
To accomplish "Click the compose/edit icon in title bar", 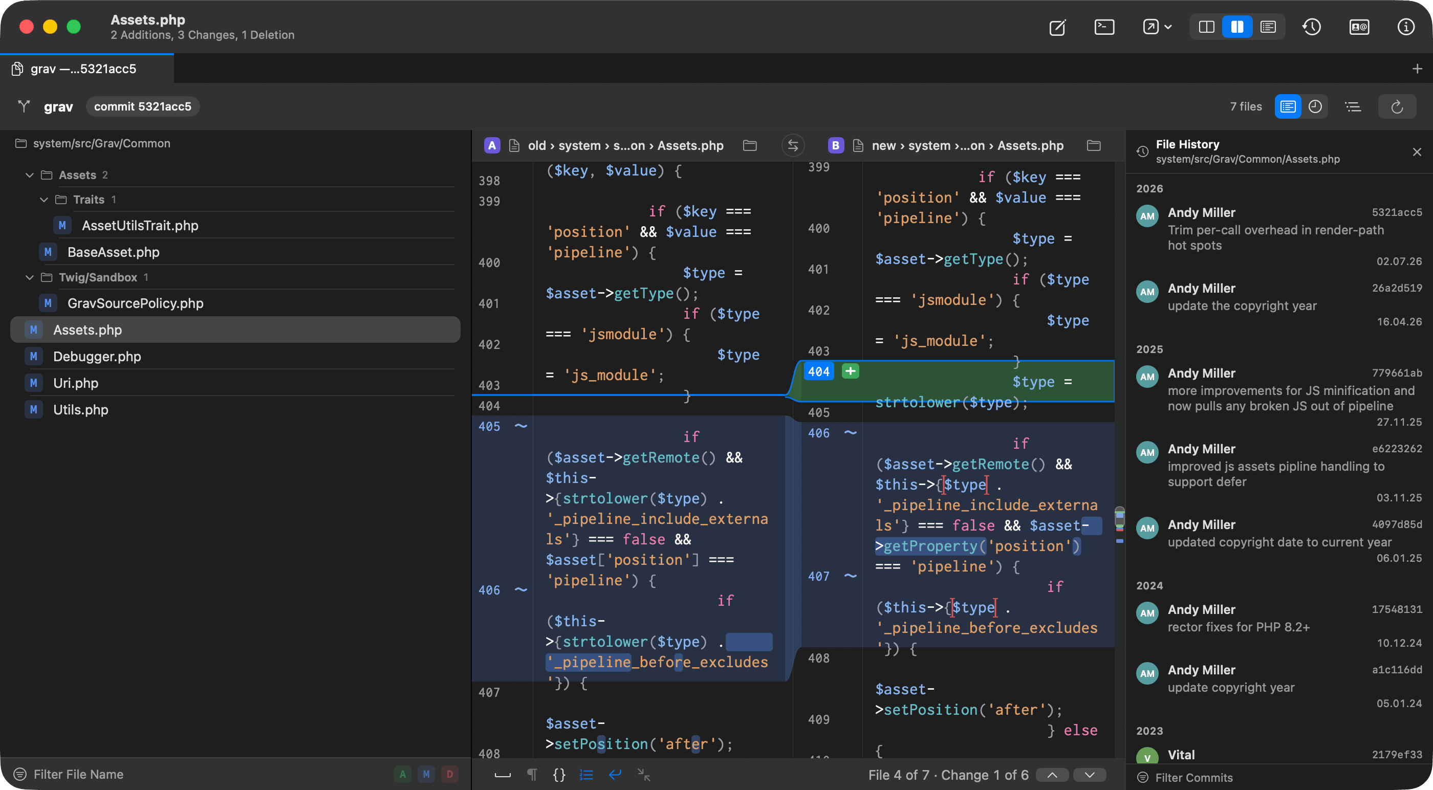I will pyautogui.click(x=1057, y=27).
